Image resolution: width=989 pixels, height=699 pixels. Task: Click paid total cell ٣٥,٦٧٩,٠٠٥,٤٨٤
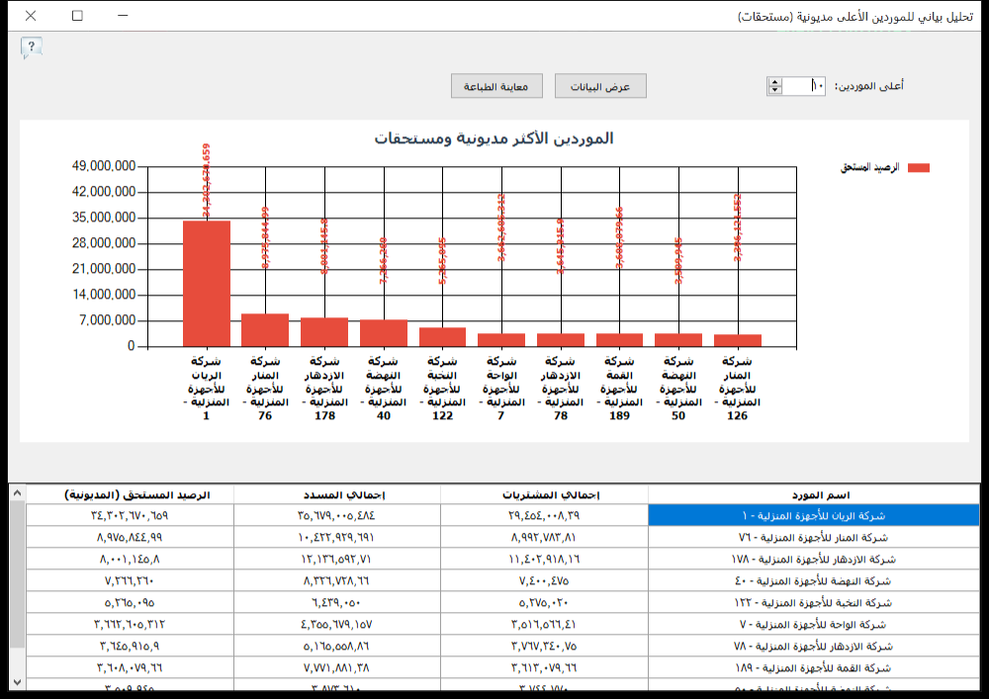337,515
